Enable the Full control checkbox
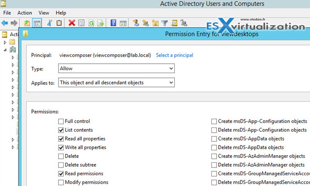Image resolution: width=310 pixels, height=186 pixels. point(61,121)
